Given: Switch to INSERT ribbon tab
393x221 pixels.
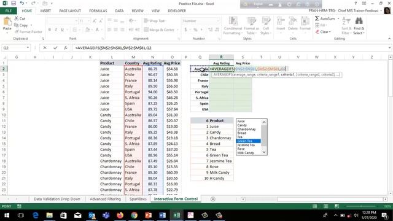Looking at the screenshot, I should tap(45, 11).
